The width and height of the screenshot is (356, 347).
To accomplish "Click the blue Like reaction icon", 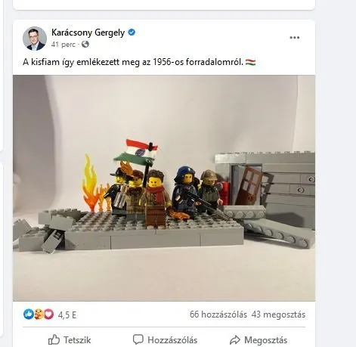I will point(29,314).
